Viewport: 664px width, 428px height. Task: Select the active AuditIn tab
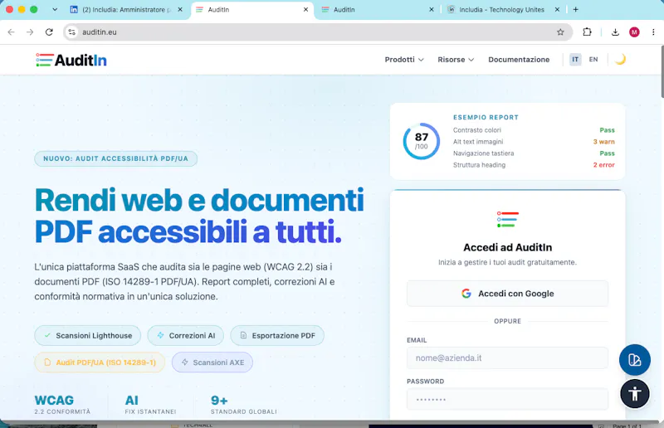pos(252,10)
